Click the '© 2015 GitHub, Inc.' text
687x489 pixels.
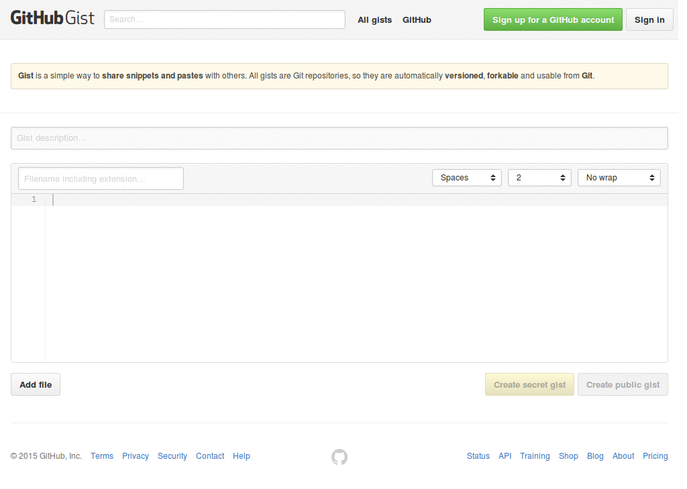pos(46,455)
